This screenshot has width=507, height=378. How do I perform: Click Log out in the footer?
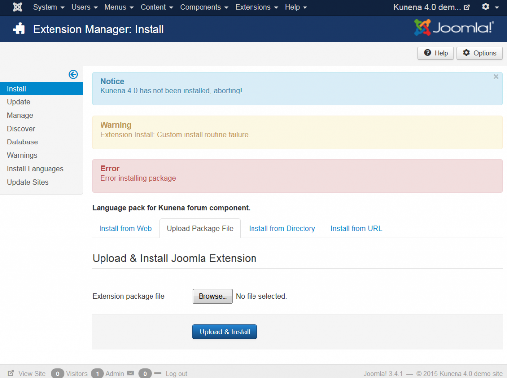[176, 374]
